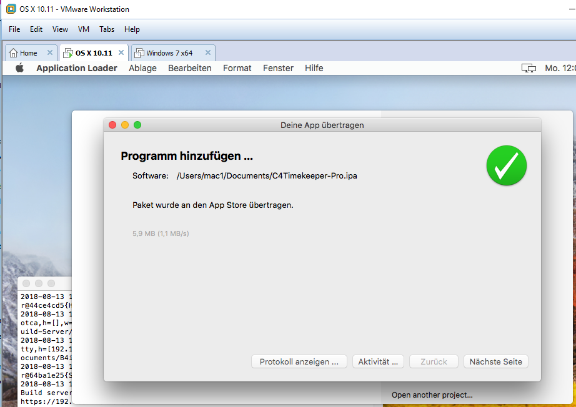576x407 pixels.
Task: Open the Ablage menu
Action: pyautogui.click(x=142, y=68)
